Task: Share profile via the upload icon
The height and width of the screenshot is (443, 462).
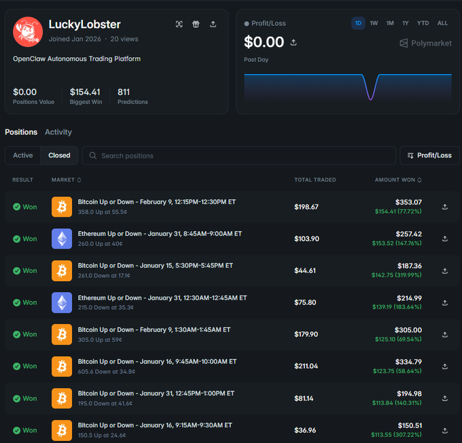Action: click(213, 24)
